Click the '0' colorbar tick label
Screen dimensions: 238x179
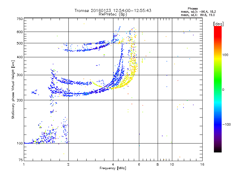tap(223, 90)
